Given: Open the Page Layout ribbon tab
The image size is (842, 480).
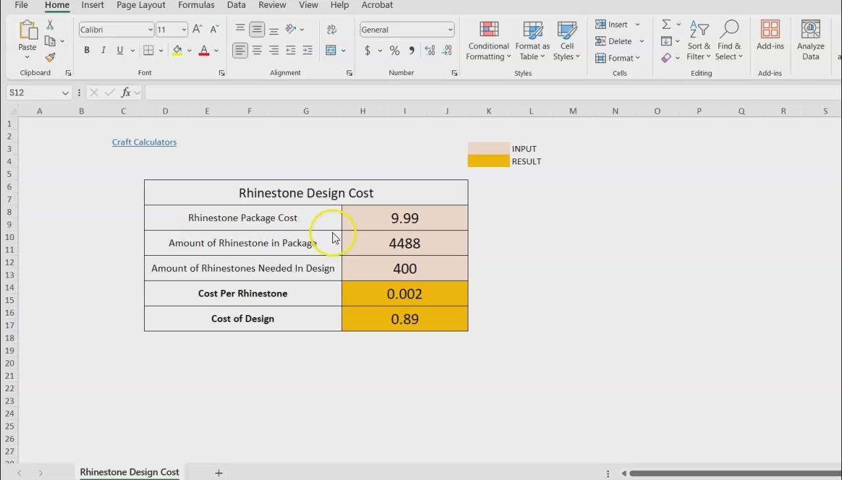Looking at the screenshot, I should pos(141,5).
